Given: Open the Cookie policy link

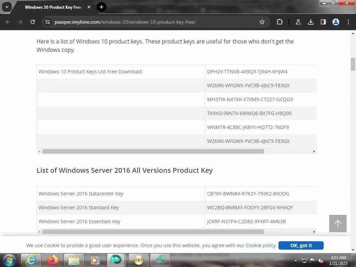Looking at the screenshot, I should pyautogui.click(x=261, y=245).
